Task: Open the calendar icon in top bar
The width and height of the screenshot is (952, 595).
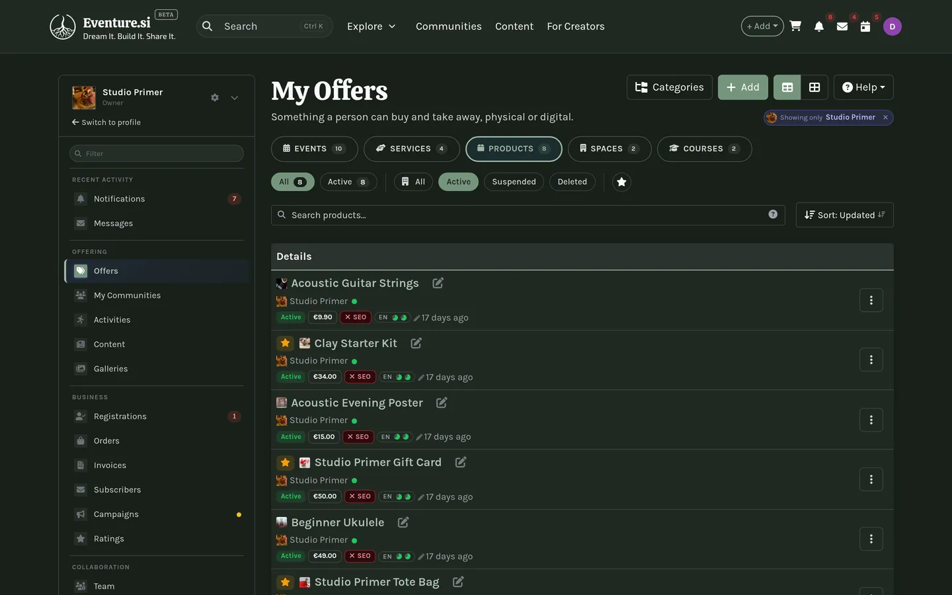Action: point(865,26)
